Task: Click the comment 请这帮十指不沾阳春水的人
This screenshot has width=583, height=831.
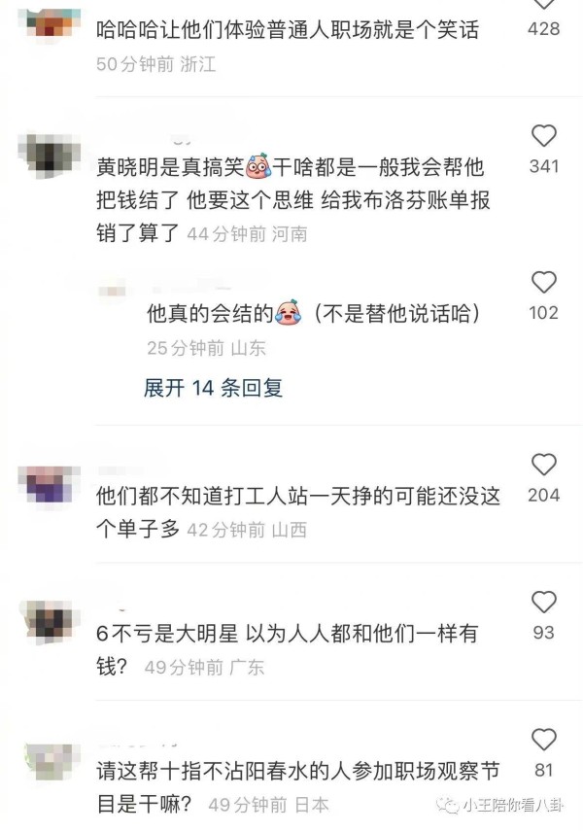Action: coord(298,787)
